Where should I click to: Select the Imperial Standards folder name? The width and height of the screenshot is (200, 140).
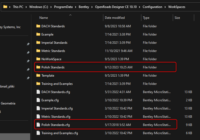pyautogui.click(x=54, y=43)
